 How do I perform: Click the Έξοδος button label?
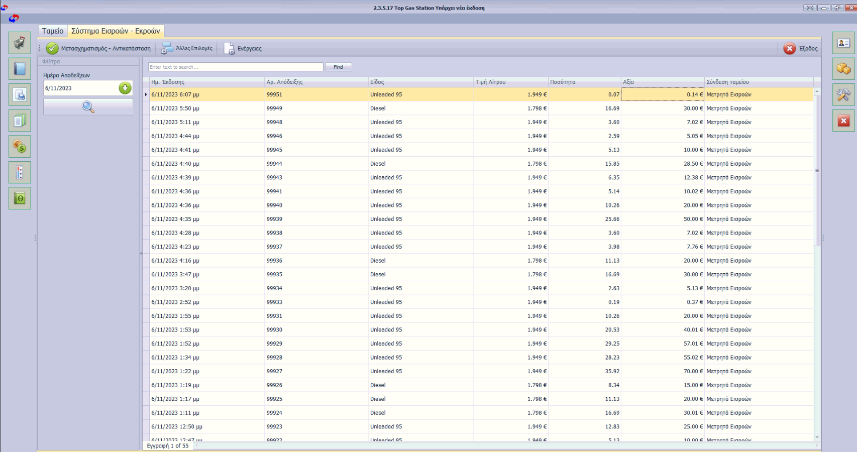coord(808,49)
